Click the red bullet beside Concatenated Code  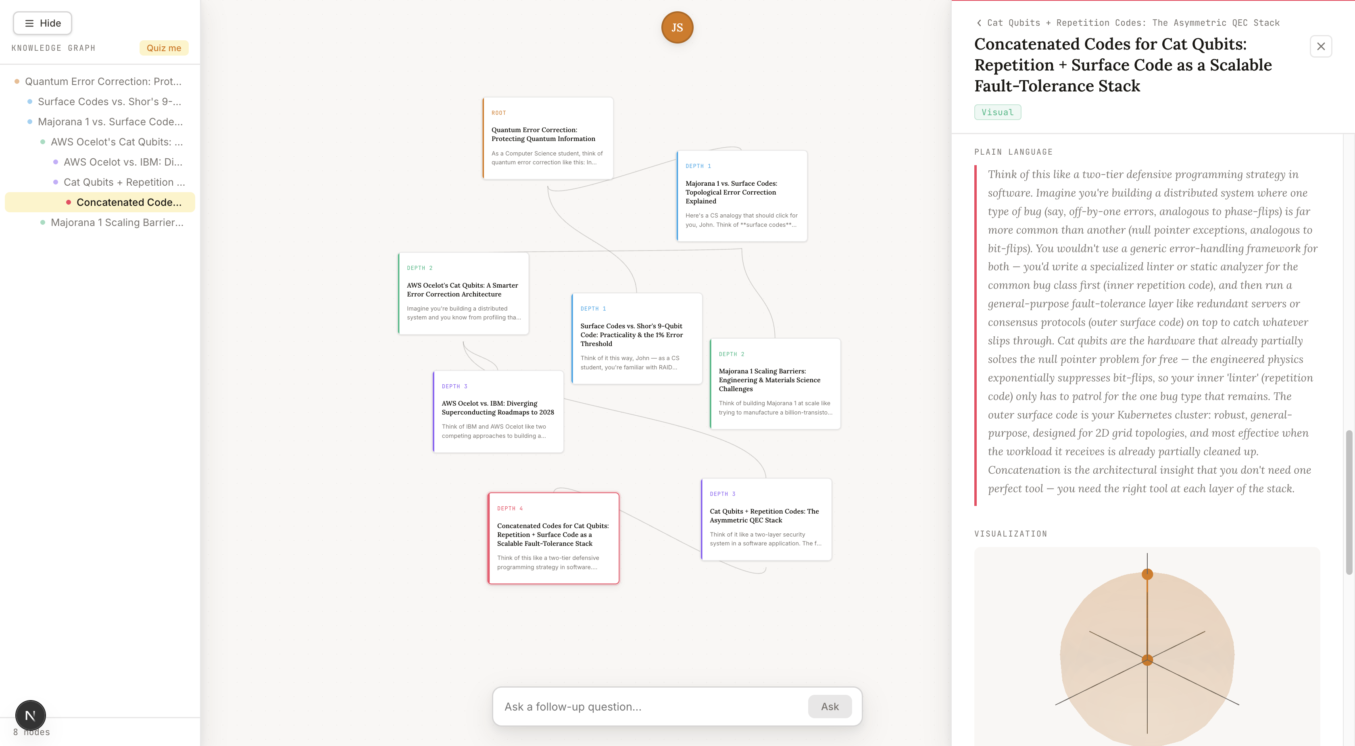coord(69,202)
